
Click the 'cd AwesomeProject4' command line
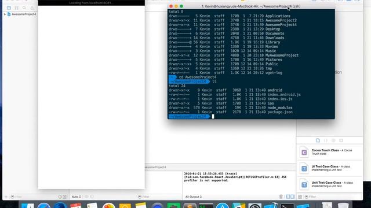198,77
